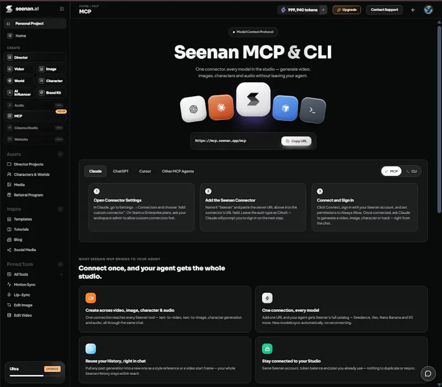Open the World creation tool
This screenshot has width=442, height=387.
(19, 81)
